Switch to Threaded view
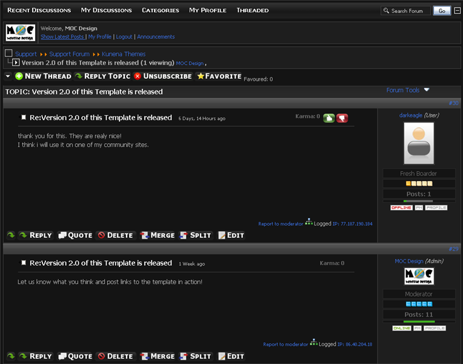 pos(253,10)
